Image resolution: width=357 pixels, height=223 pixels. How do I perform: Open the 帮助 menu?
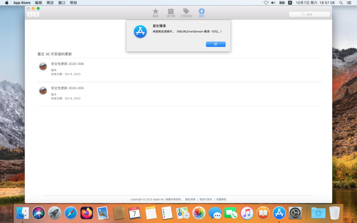73,3
